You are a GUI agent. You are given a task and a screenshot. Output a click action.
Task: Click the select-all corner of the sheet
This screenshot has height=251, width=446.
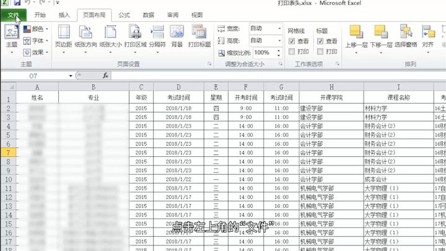tap(8, 87)
